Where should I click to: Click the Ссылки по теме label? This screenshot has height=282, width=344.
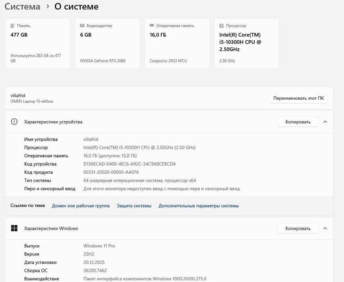[x=28, y=205]
